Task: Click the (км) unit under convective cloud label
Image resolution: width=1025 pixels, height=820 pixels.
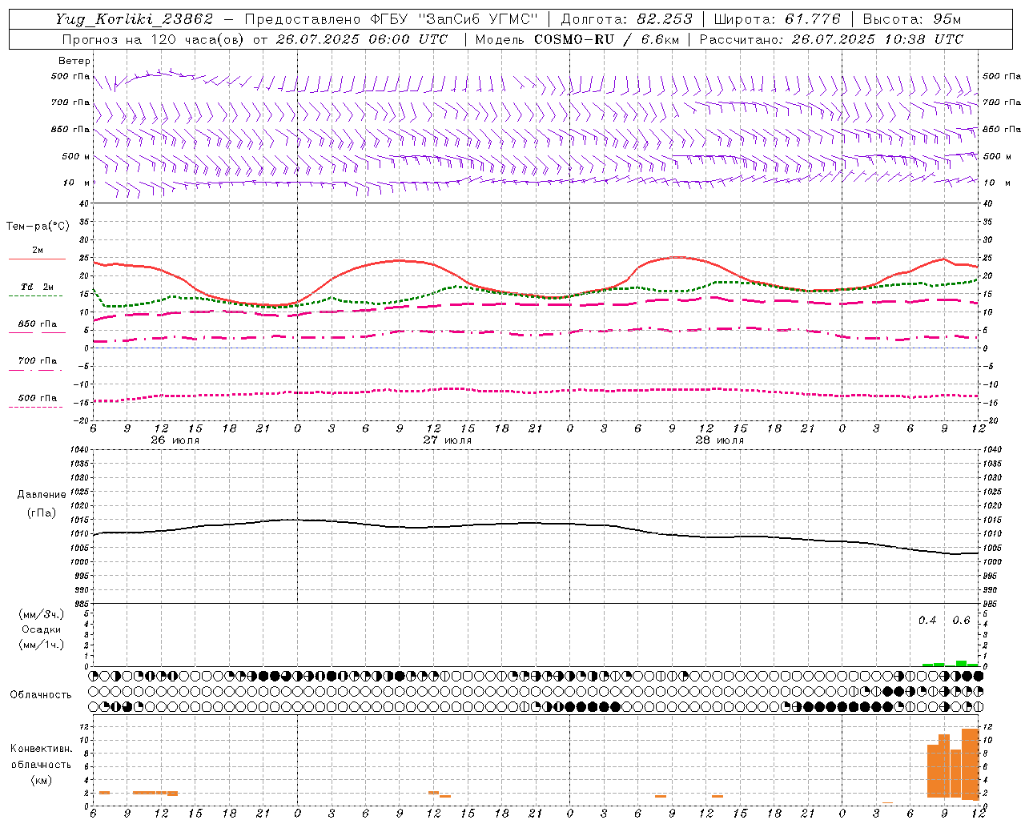Action: pos(42,780)
